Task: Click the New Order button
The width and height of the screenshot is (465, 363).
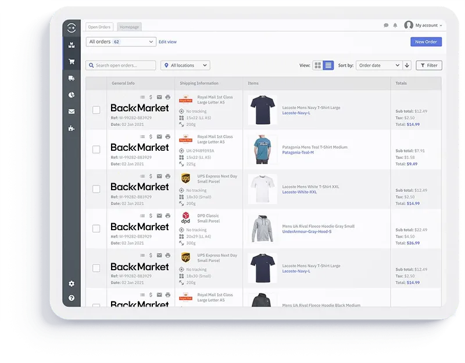Action: click(x=426, y=42)
